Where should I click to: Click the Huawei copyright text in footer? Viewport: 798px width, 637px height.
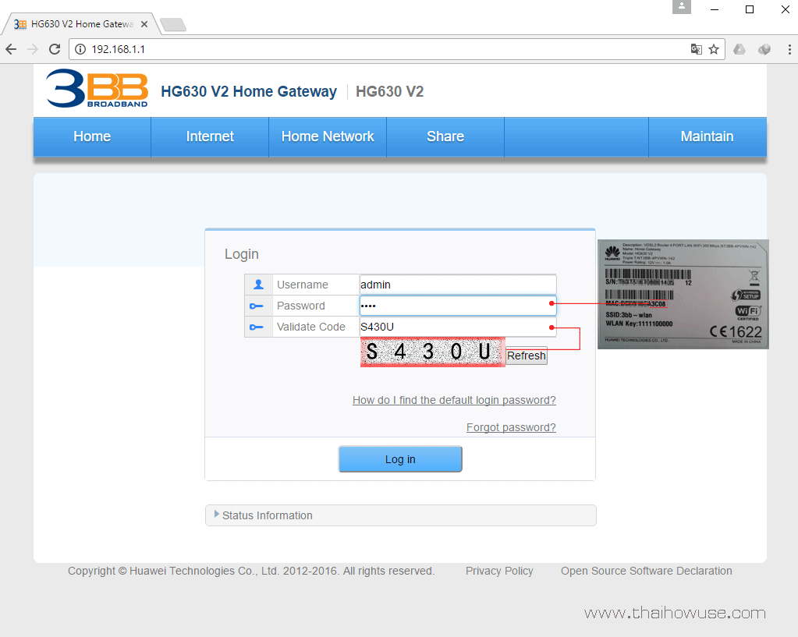(x=251, y=571)
